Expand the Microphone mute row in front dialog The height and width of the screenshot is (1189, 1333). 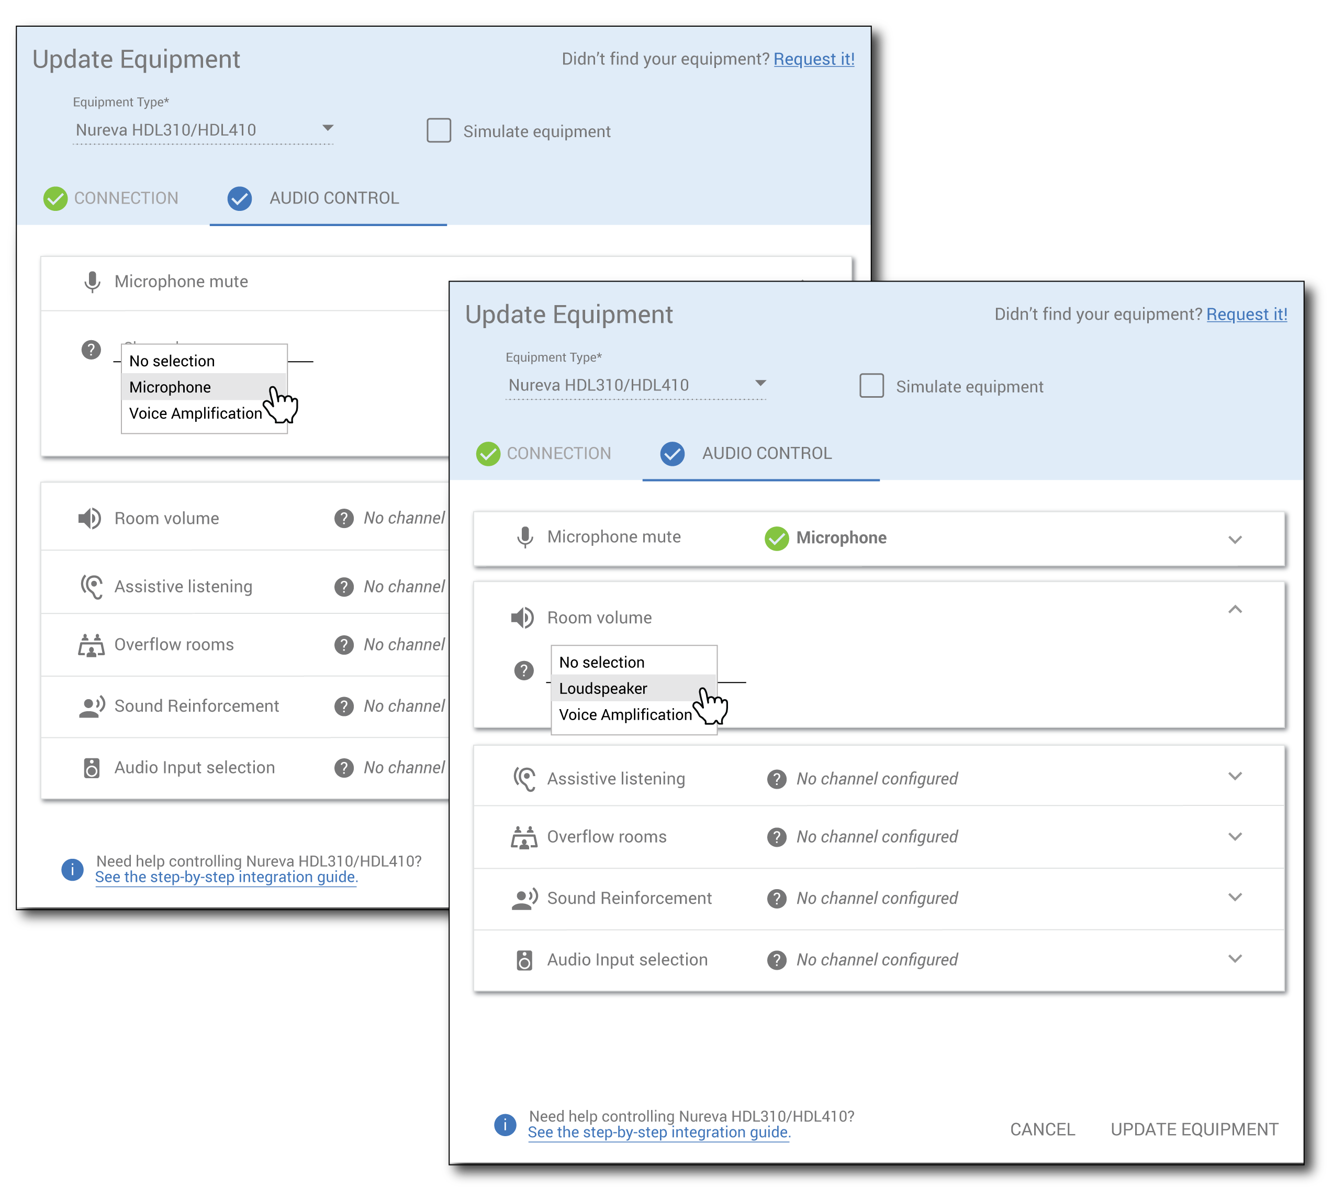[x=1234, y=540]
